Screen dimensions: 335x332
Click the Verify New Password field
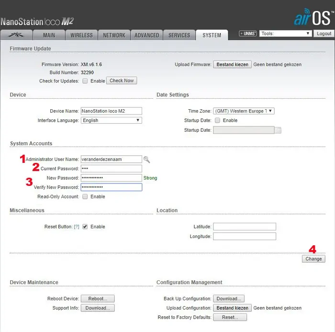112,187
